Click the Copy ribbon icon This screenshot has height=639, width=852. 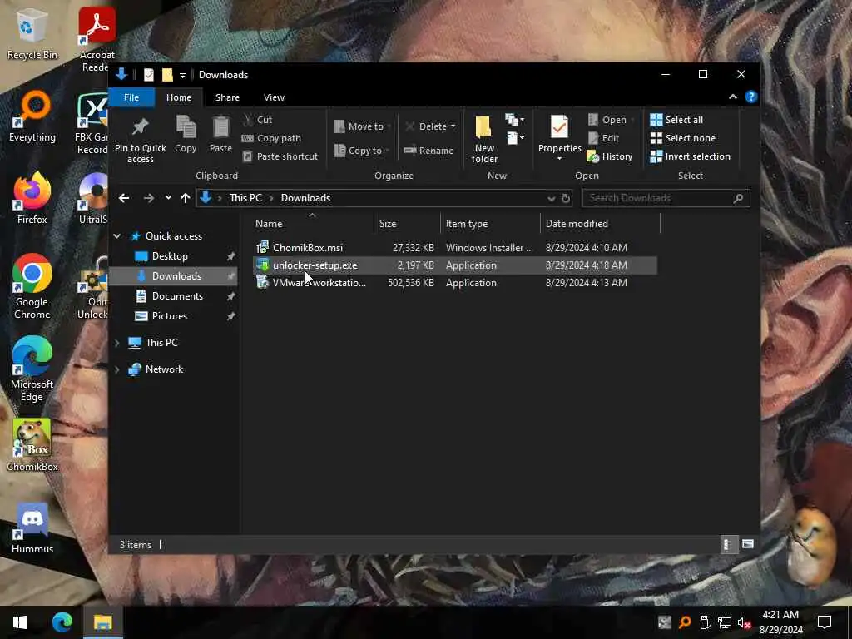[186, 127]
